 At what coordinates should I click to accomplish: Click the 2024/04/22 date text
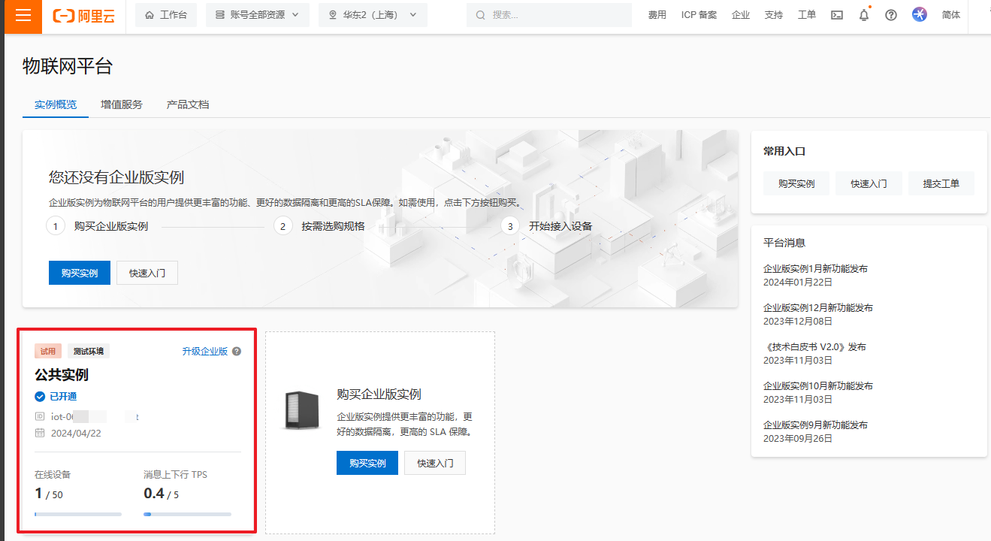[76, 433]
